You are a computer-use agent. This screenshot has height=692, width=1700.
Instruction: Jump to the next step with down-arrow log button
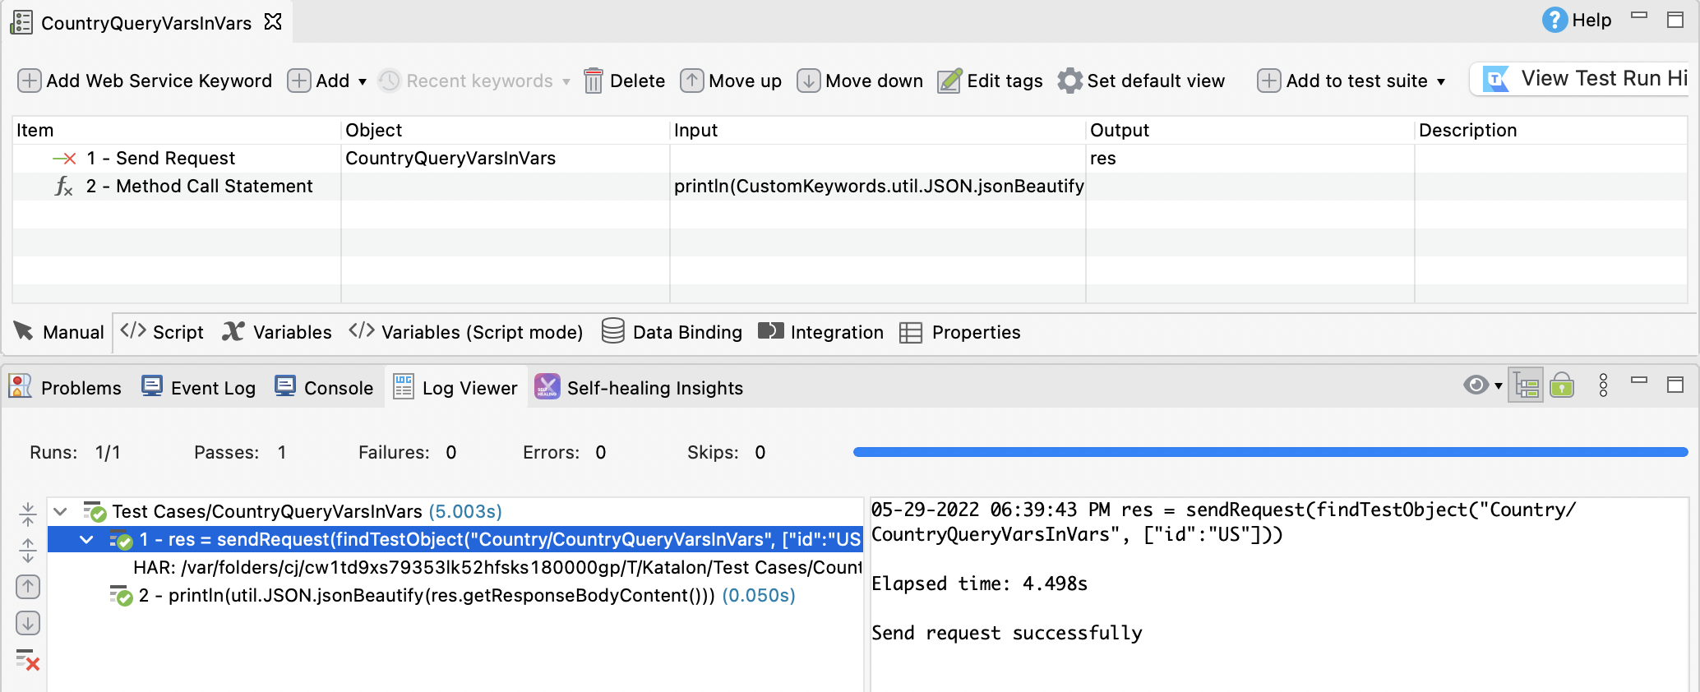coord(28,623)
